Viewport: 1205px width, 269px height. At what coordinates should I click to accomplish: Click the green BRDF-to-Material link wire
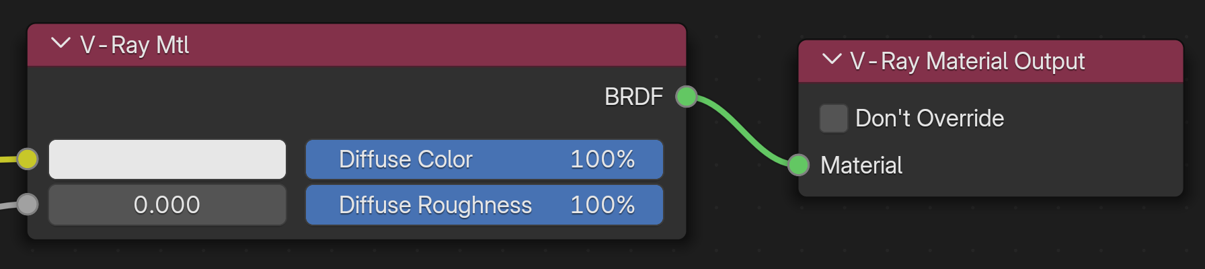[x=742, y=131]
